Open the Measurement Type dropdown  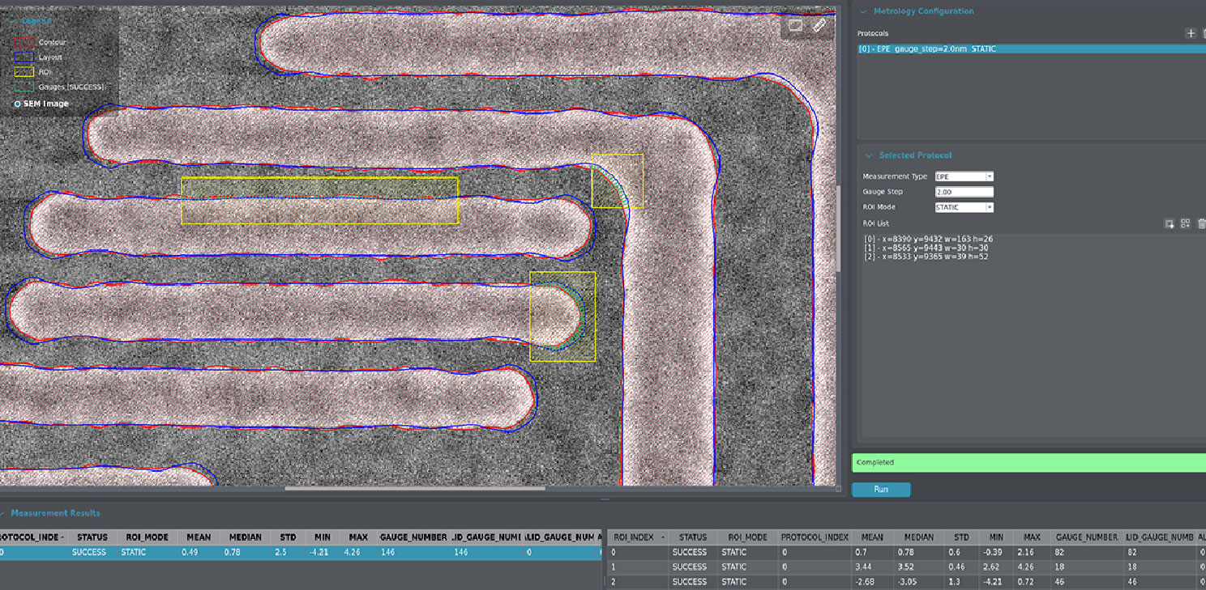[964, 176]
